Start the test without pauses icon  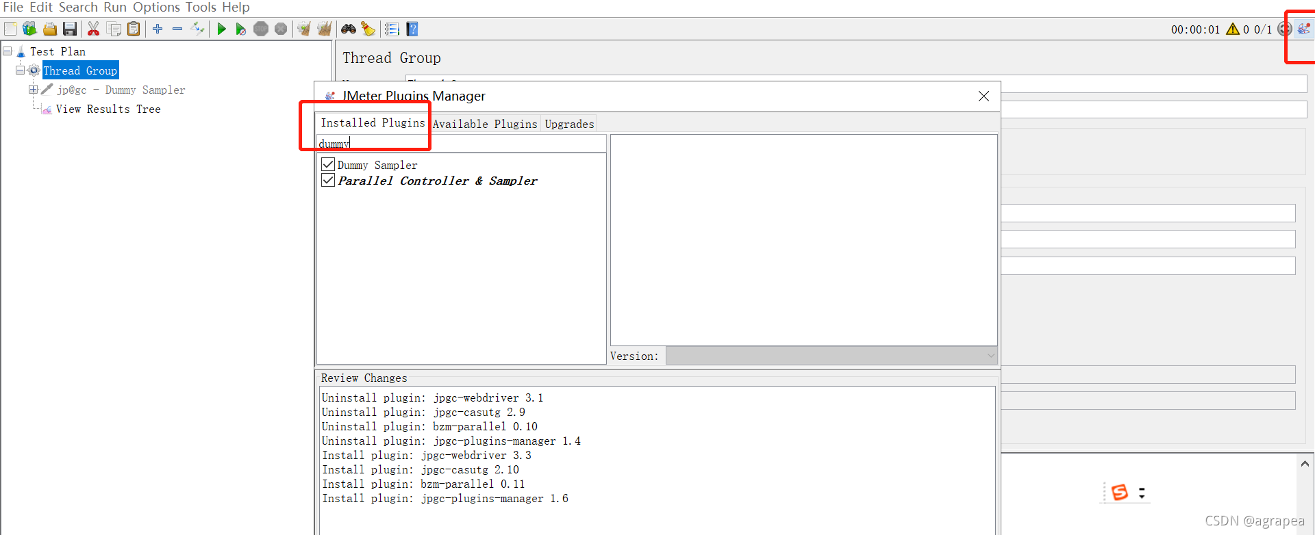coord(240,29)
